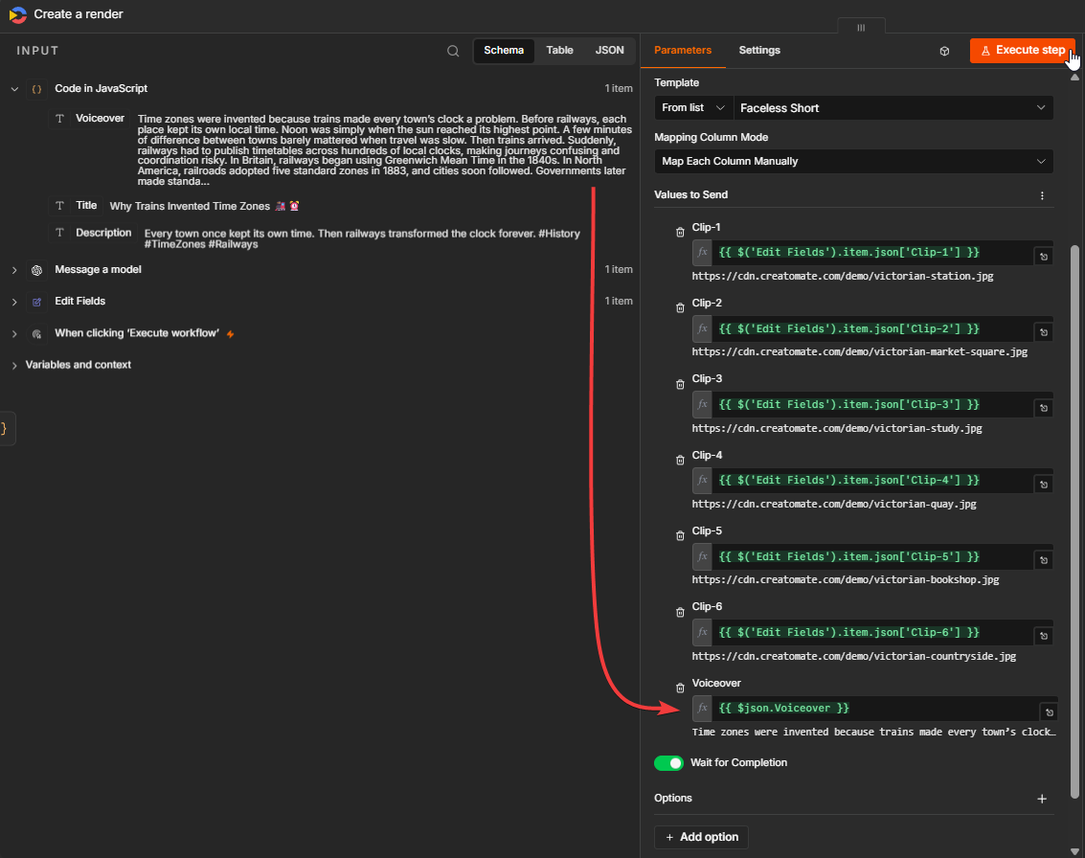Toggle Wait for Completion switch
1085x858 pixels.
coord(668,762)
